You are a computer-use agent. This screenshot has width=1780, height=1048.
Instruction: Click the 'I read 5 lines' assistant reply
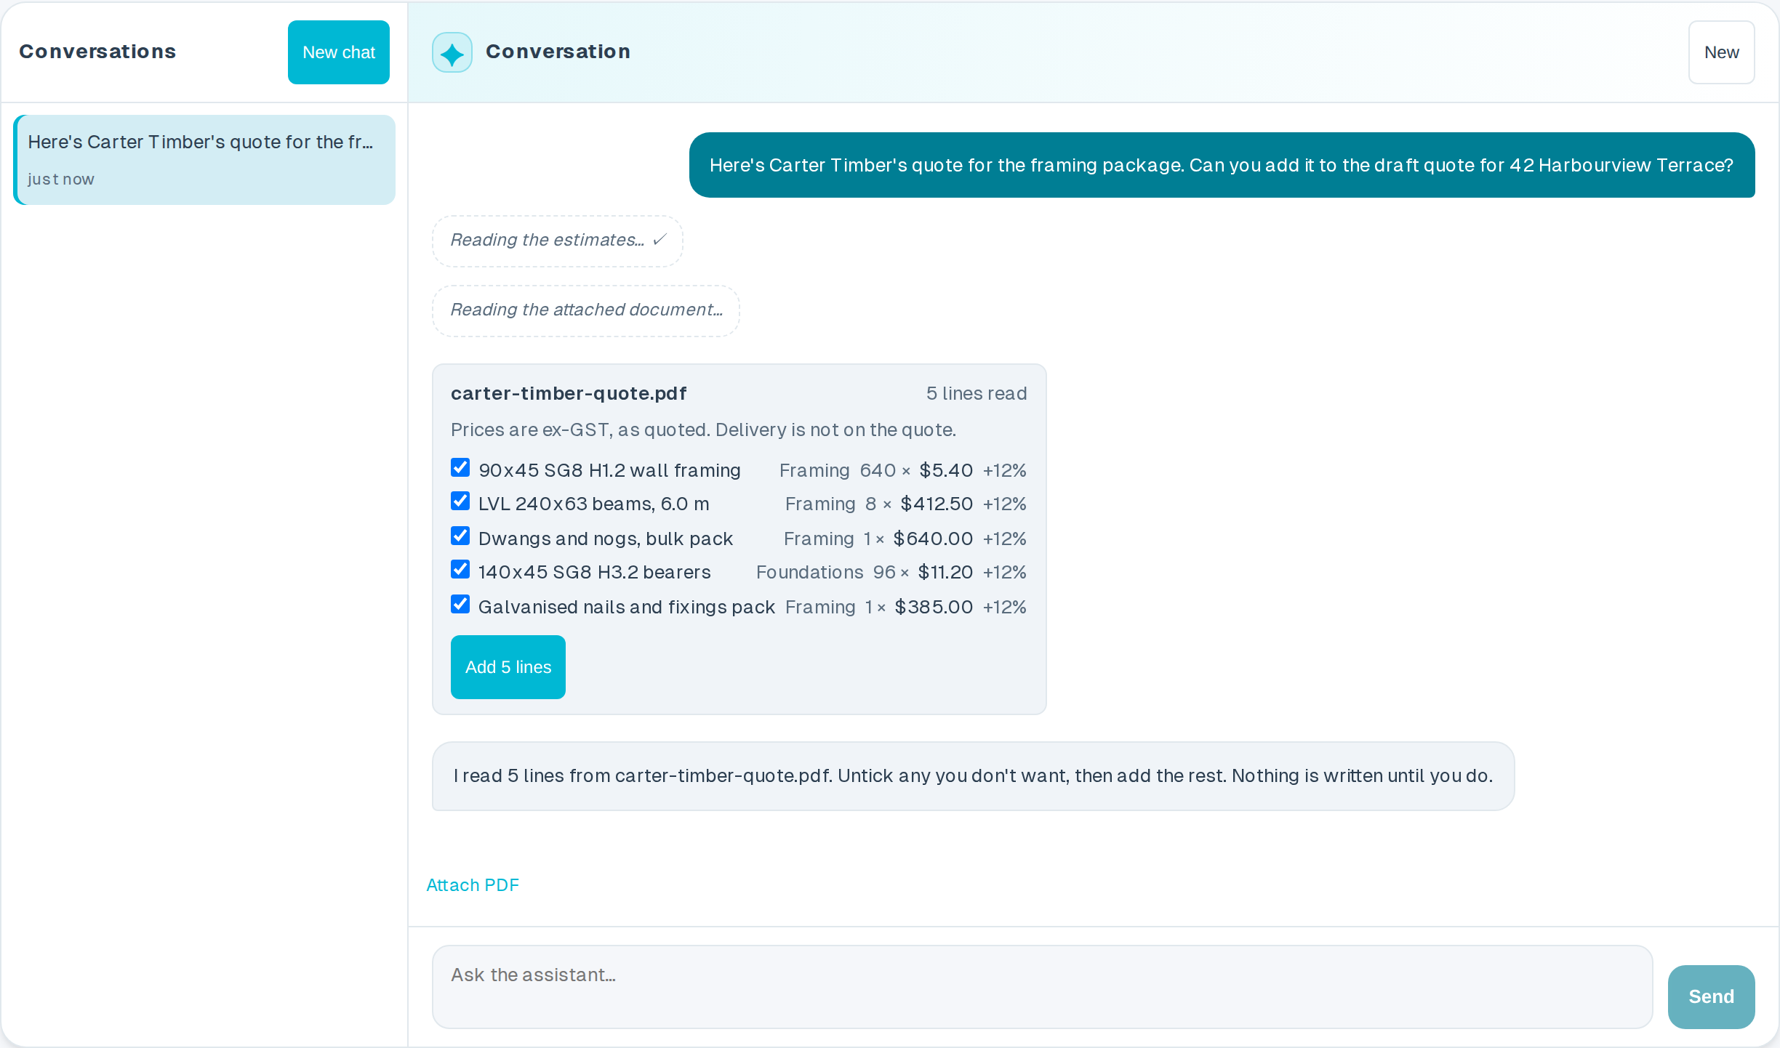tap(973, 776)
